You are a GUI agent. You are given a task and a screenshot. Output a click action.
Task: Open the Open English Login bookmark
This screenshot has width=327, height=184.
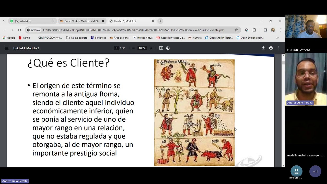[250, 38]
